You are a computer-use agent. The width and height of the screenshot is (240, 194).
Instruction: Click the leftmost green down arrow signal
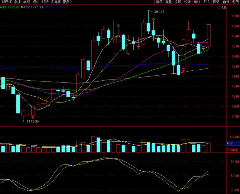118,26
